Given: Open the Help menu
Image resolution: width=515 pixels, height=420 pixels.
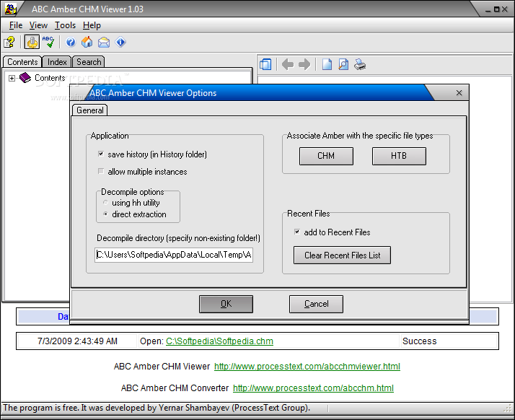Looking at the screenshot, I should click(92, 25).
